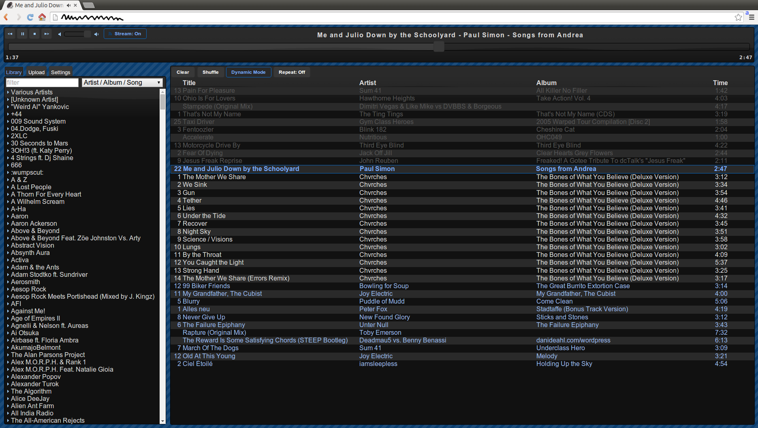
Task: Pause the current song
Action: [23, 34]
